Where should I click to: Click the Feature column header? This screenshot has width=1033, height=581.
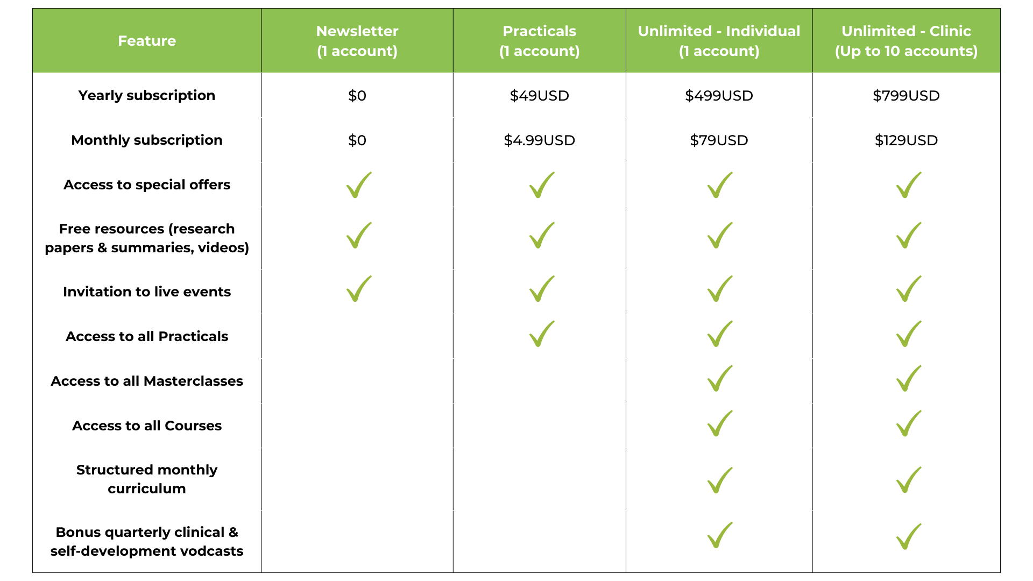[147, 41]
